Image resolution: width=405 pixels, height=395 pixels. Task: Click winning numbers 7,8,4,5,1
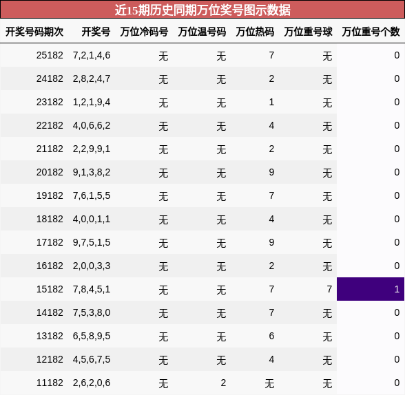pos(92,289)
